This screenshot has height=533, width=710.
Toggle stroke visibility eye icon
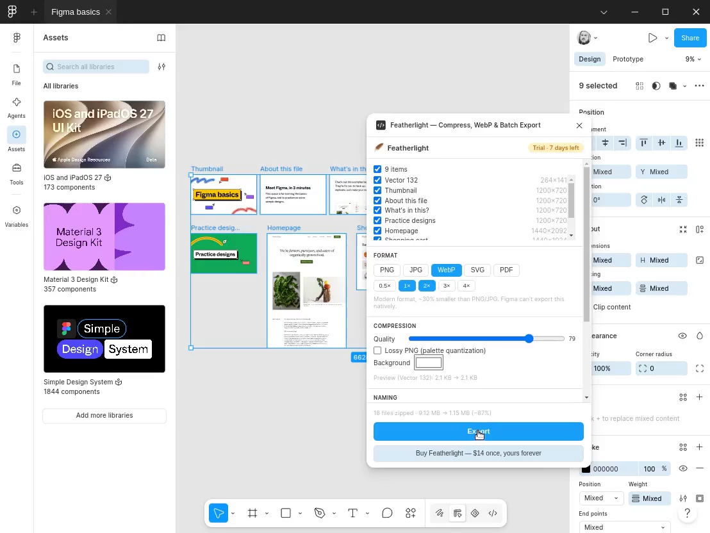click(683, 469)
